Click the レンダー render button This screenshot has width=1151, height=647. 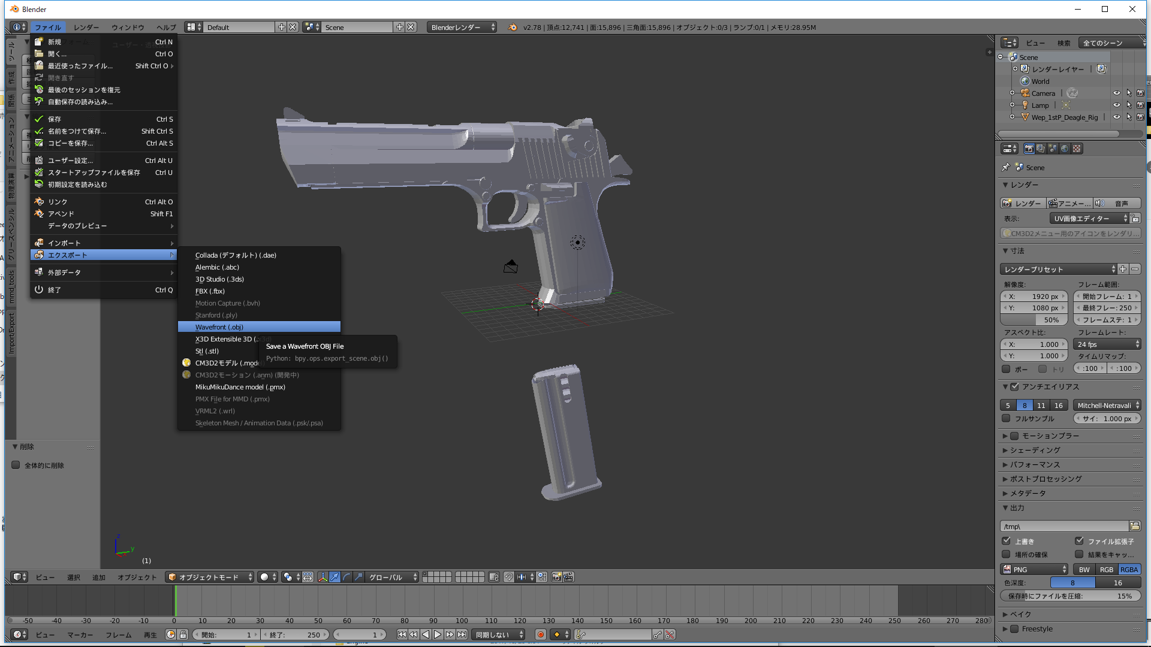point(1023,204)
